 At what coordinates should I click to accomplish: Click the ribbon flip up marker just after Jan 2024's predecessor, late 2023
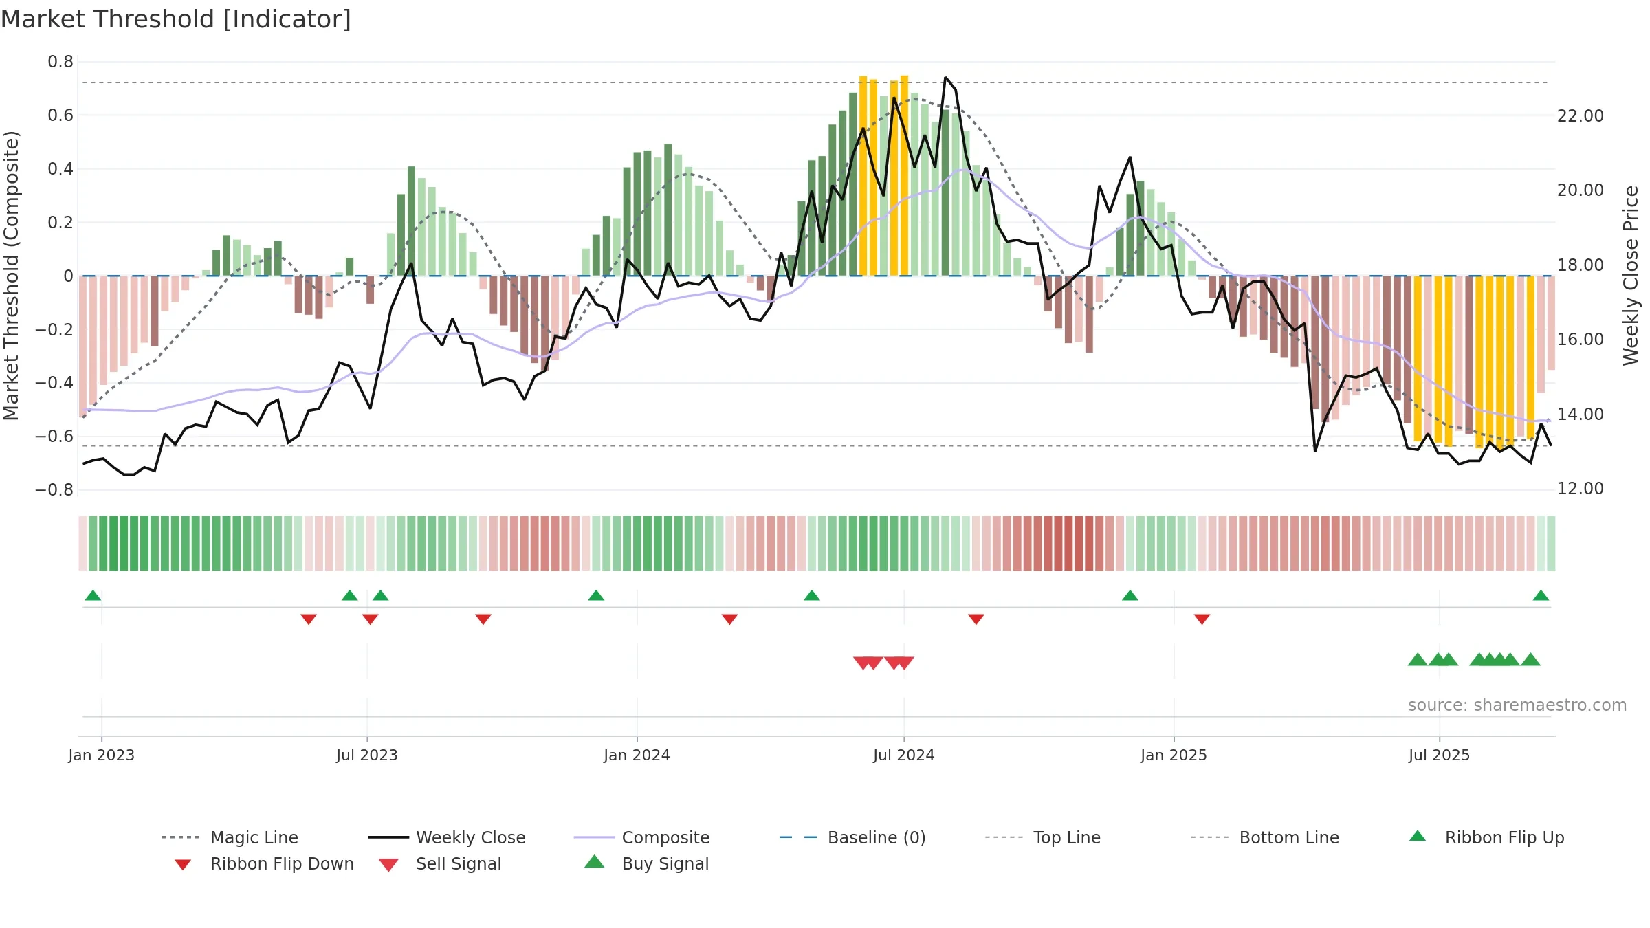pos(596,595)
